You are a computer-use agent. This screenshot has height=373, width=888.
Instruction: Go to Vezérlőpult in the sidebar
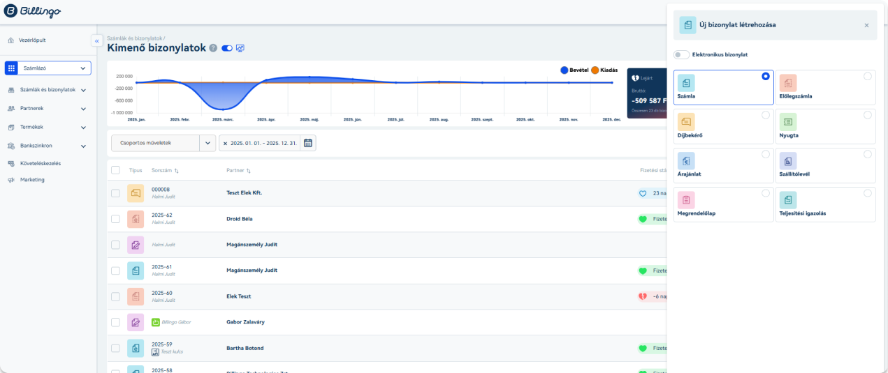(x=32, y=40)
